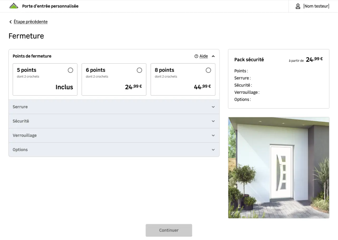
Task: Click the [Nom testeur] account name
Action: click(x=316, y=6)
